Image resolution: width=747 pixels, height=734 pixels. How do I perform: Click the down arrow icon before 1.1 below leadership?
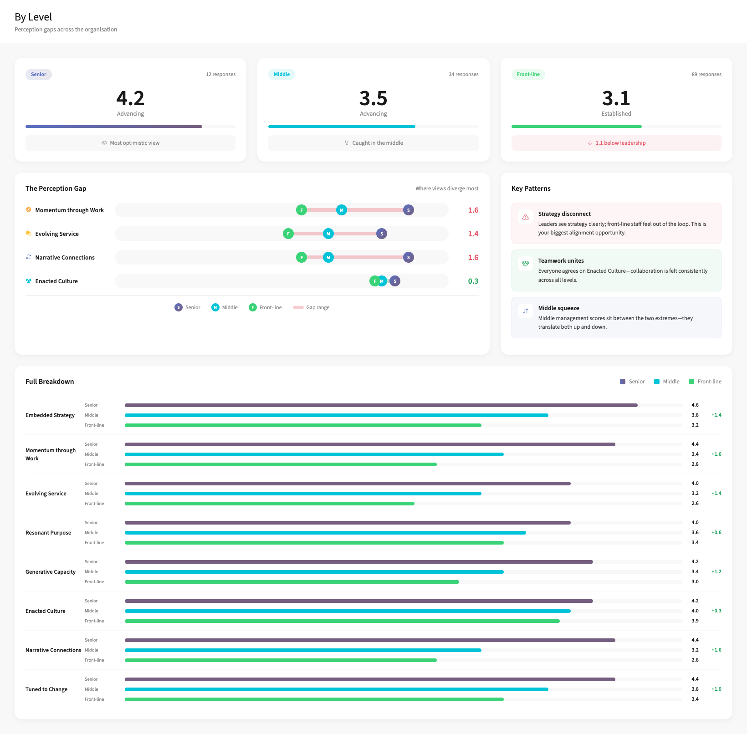(590, 143)
